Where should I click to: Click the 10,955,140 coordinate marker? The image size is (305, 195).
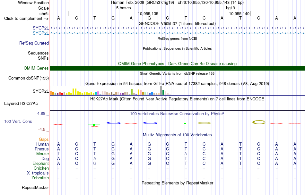240,13
